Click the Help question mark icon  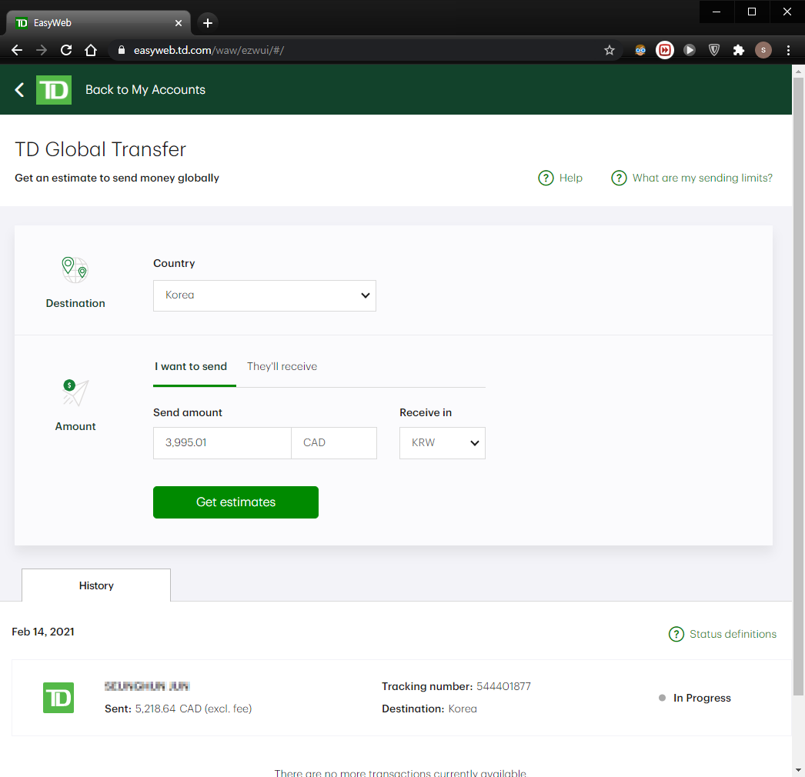(546, 178)
